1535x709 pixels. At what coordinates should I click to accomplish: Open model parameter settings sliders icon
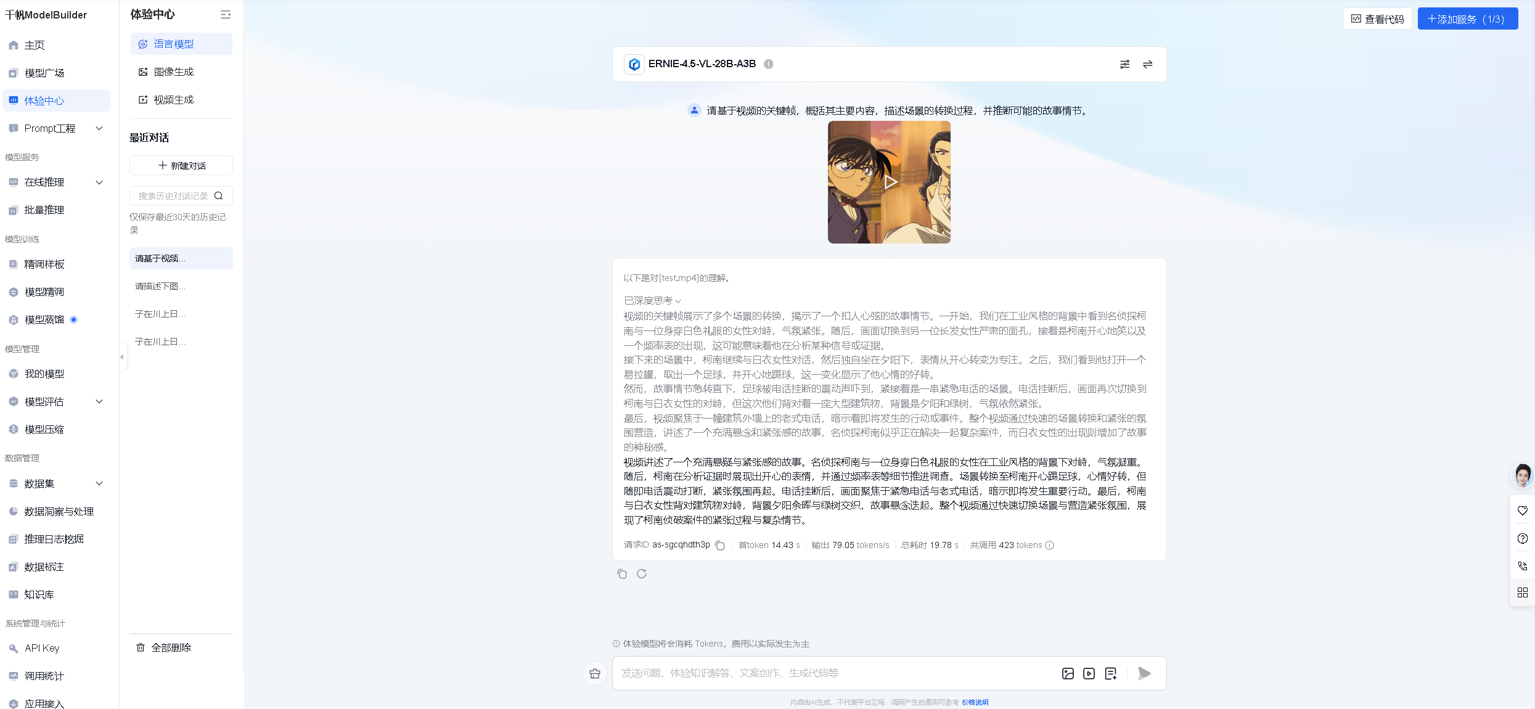pyautogui.click(x=1125, y=64)
